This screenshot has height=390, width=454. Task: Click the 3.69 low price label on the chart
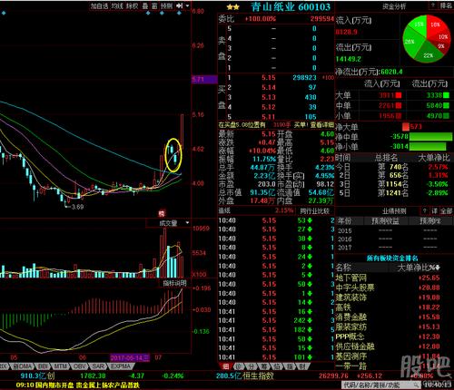[x=77, y=207]
